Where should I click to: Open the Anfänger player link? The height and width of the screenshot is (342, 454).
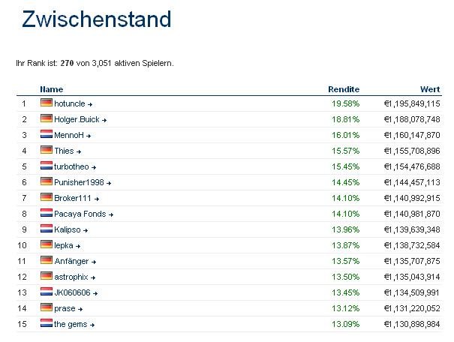point(71,261)
